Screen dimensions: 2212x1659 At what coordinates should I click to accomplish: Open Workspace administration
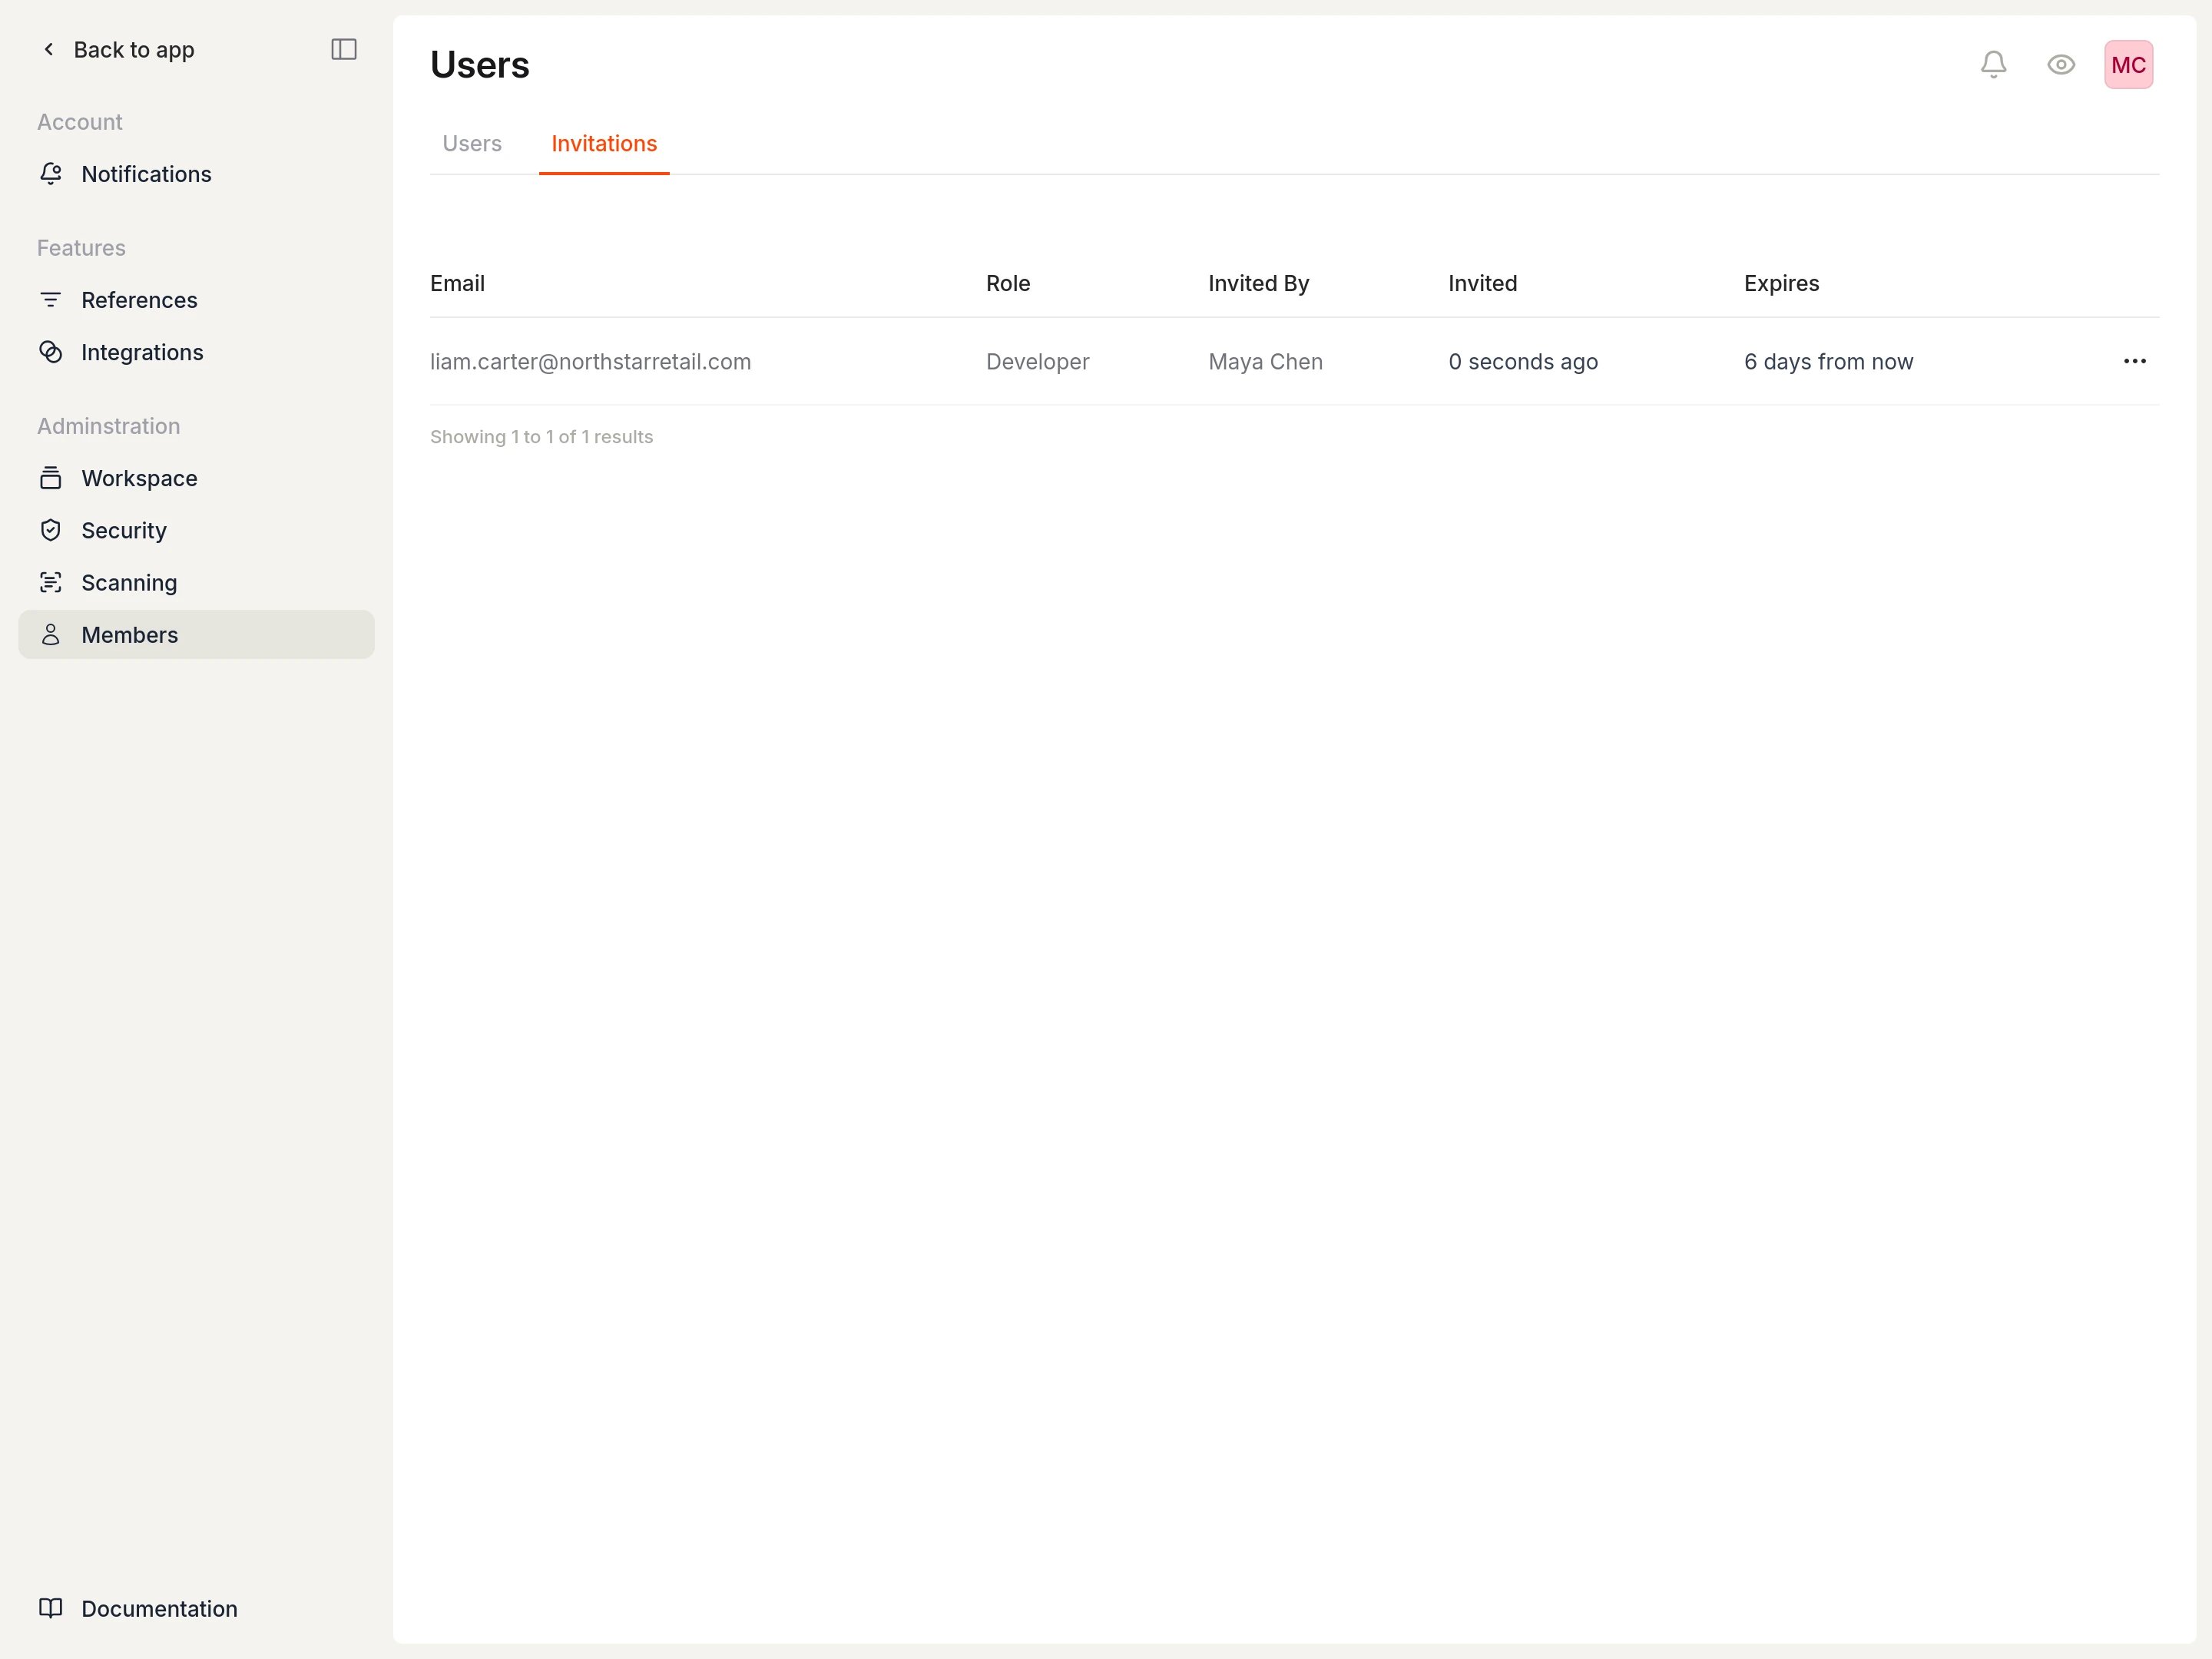tap(196, 478)
